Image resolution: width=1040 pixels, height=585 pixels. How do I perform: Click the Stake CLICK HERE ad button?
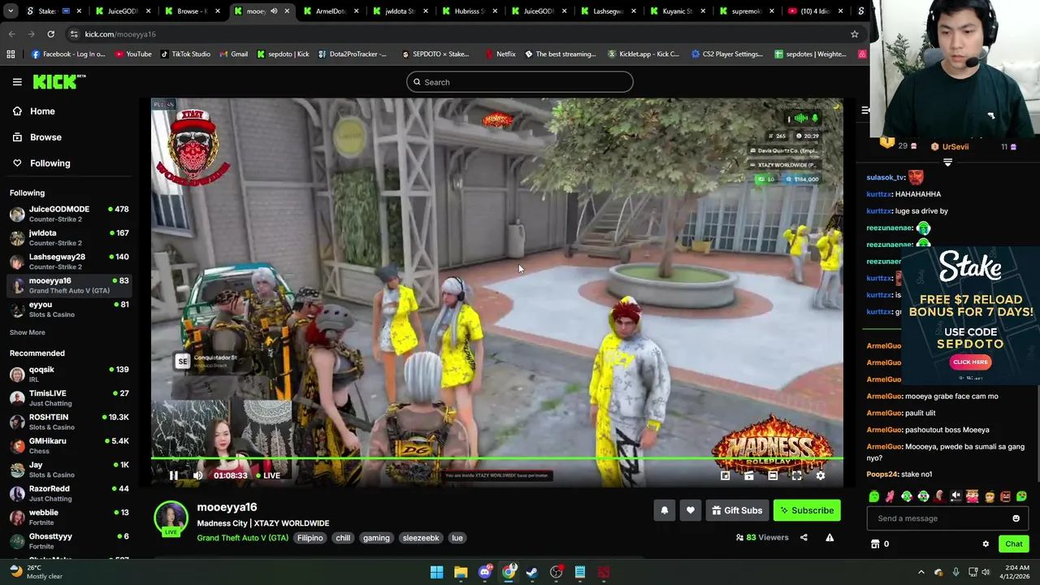click(x=970, y=362)
